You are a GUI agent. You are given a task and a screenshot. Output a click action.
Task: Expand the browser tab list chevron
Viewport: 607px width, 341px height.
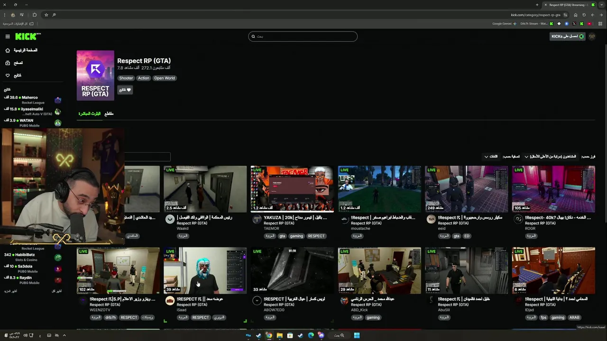click(601, 5)
